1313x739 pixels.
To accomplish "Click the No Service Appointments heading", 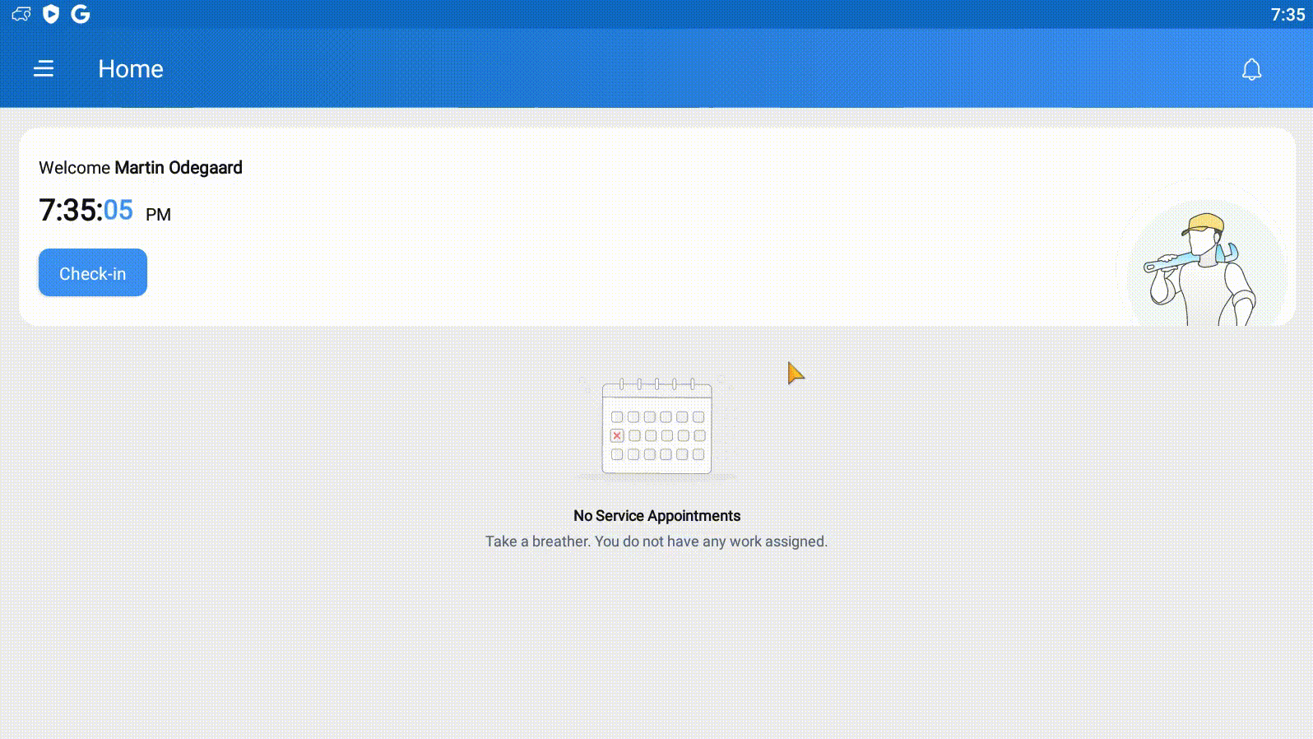I will coord(656,516).
